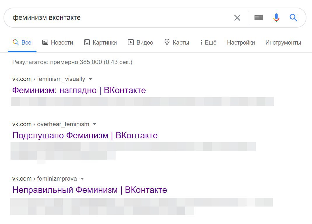Expand the dropdown arrow next to feminizmprava
Screen dimensions: 312x224
coord(82,179)
